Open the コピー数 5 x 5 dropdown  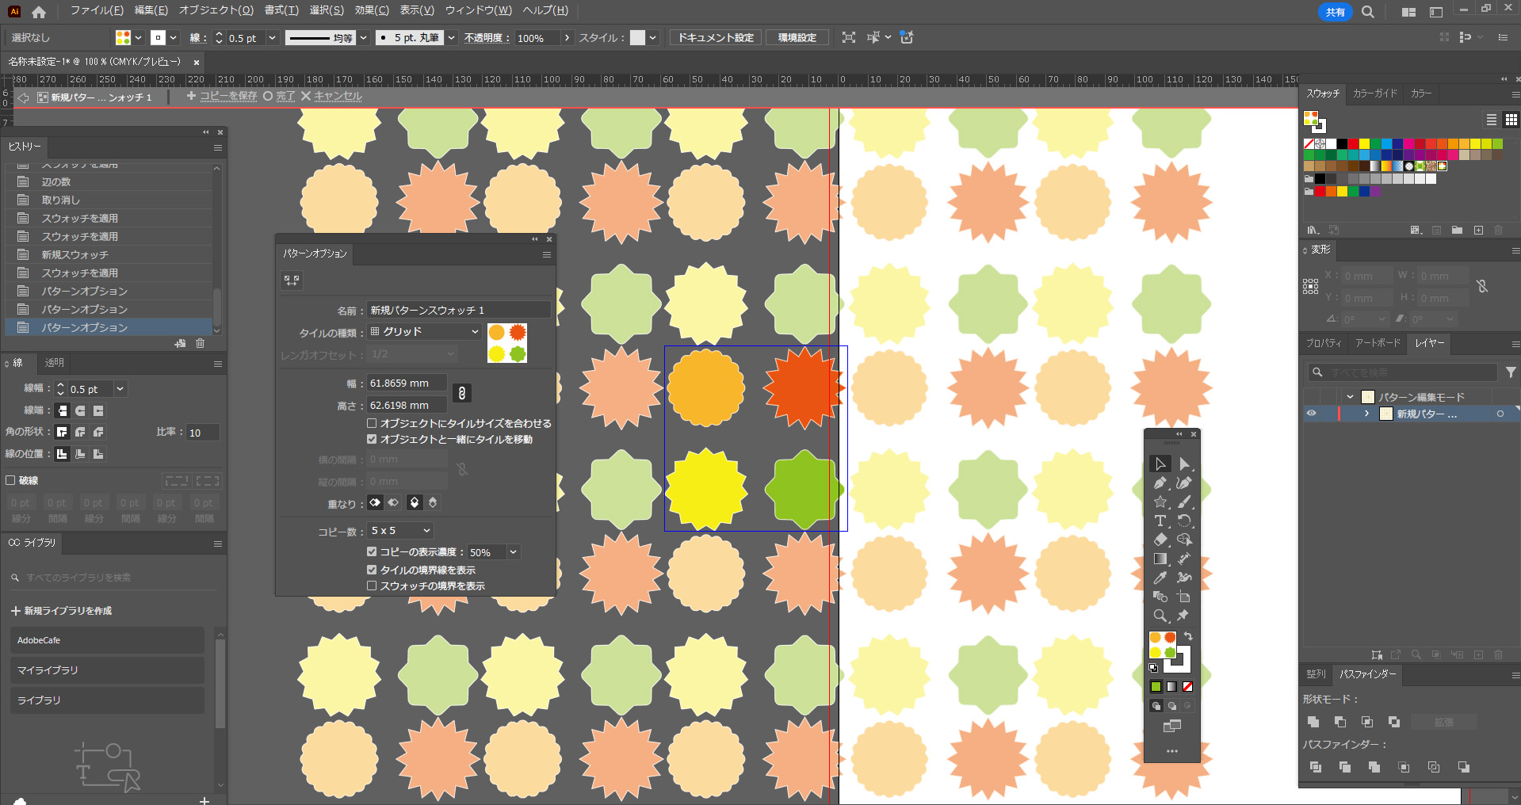(400, 531)
